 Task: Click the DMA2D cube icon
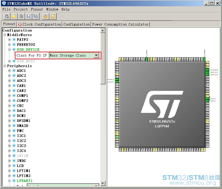tap(14, 126)
